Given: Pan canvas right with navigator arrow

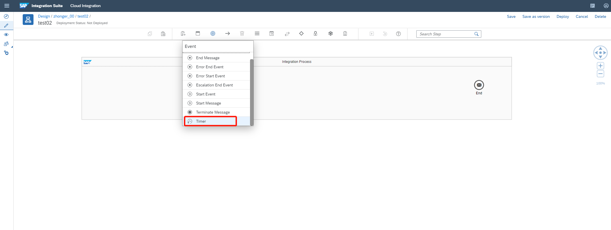Looking at the screenshot, I should (x=605, y=53).
